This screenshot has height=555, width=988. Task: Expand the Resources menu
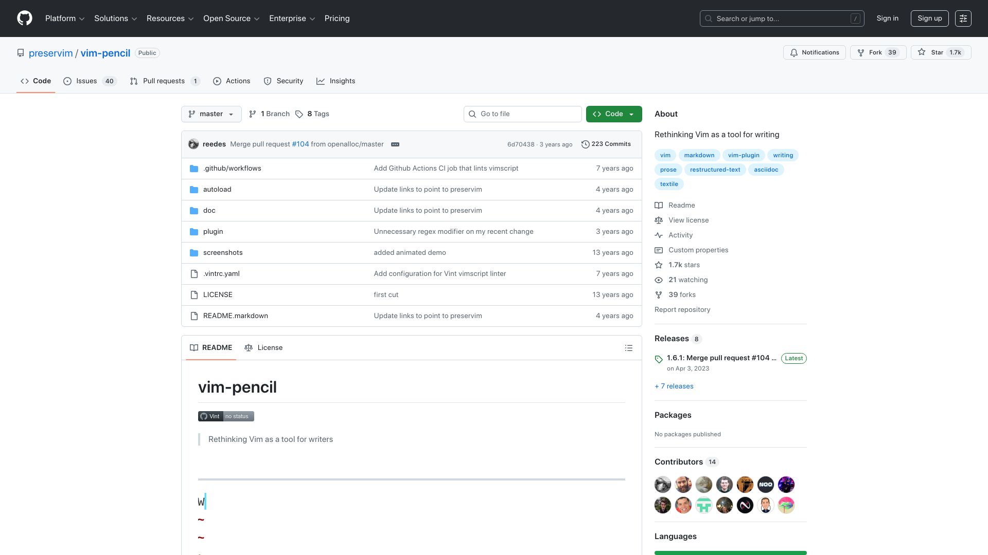(170, 18)
